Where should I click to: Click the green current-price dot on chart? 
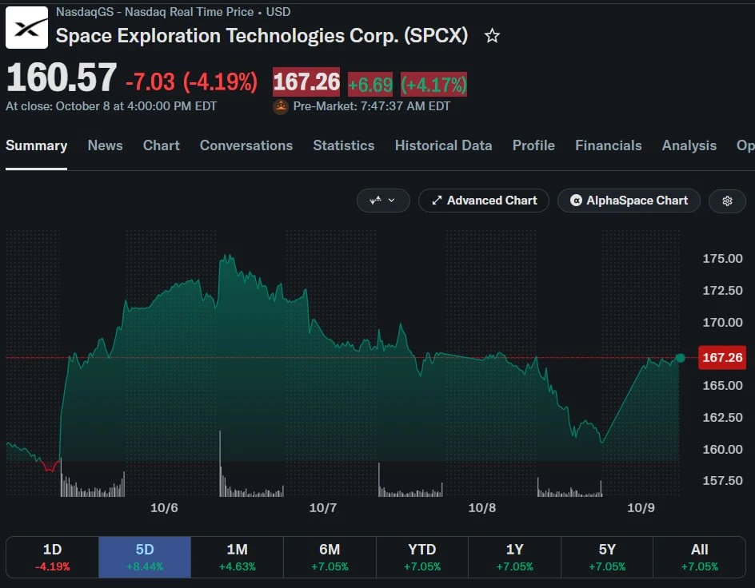(680, 358)
